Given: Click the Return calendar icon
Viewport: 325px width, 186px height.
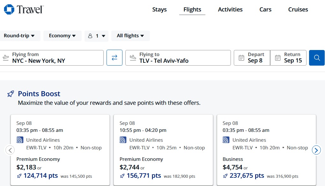Looking at the screenshot, I should click(278, 58).
